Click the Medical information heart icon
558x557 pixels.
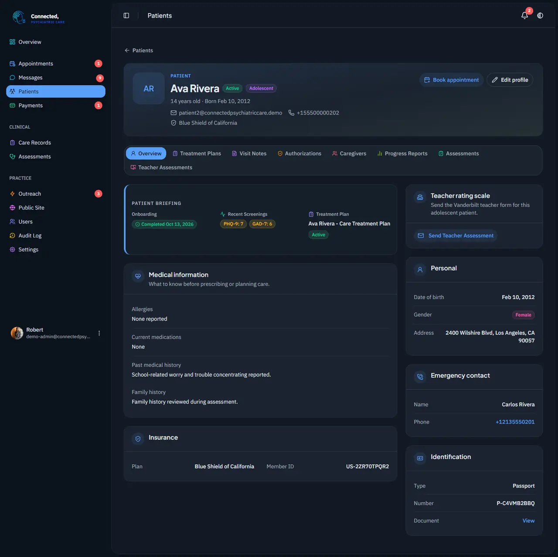coord(138,276)
